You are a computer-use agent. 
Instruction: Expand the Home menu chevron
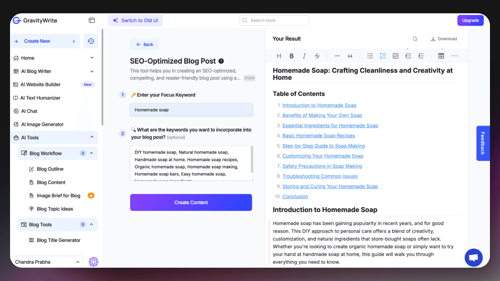pyautogui.click(x=92, y=58)
